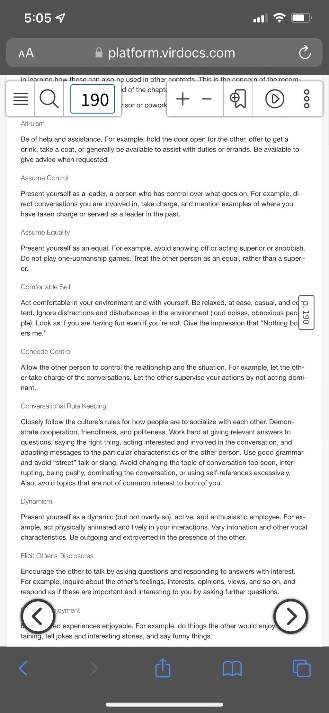Zoom in with the plus icon
The width and height of the screenshot is (329, 713).
click(x=183, y=99)
